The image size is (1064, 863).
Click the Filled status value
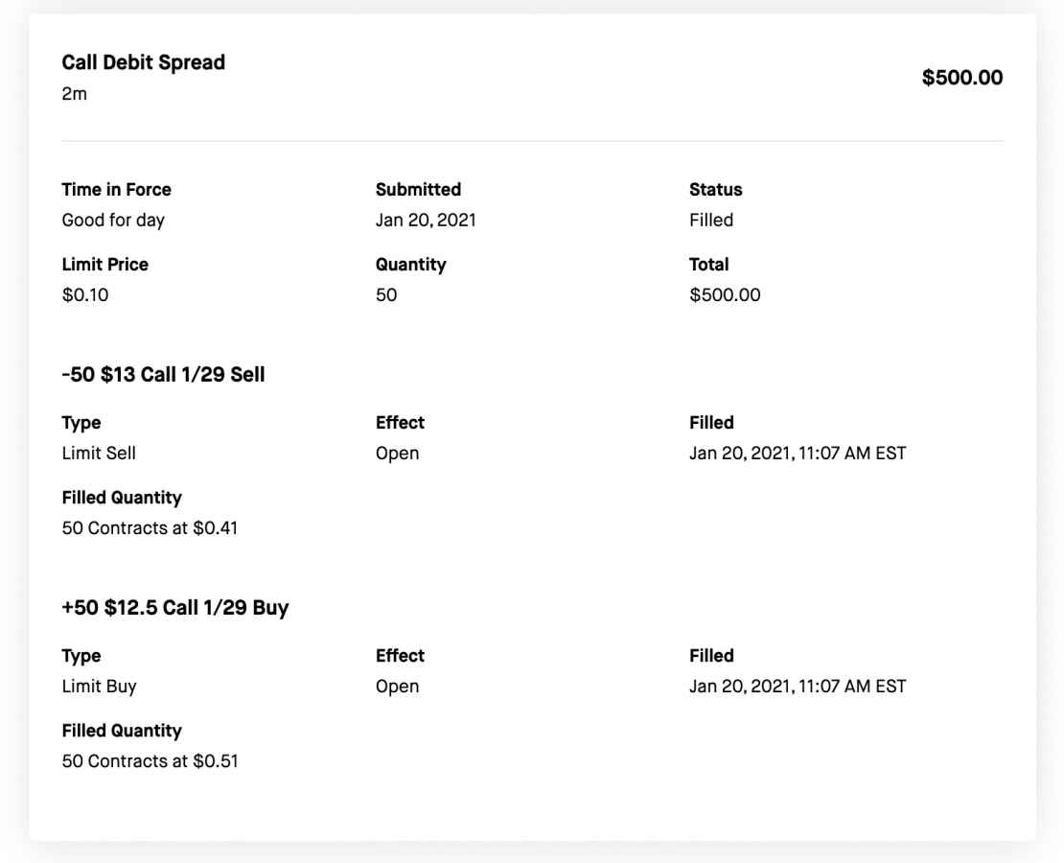[711, 220]
